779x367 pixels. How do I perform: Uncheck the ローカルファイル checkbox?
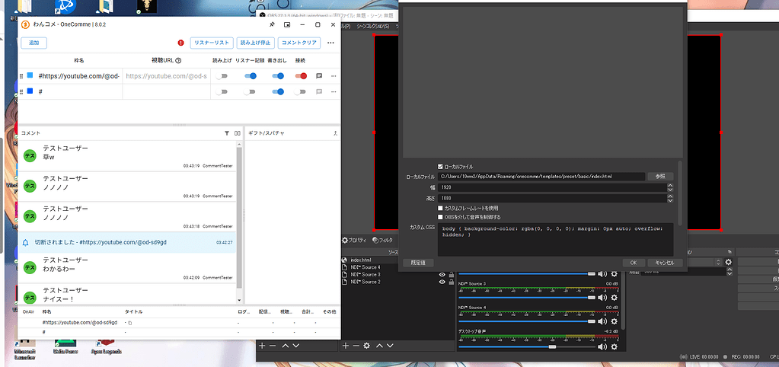[x=440, y=166]
